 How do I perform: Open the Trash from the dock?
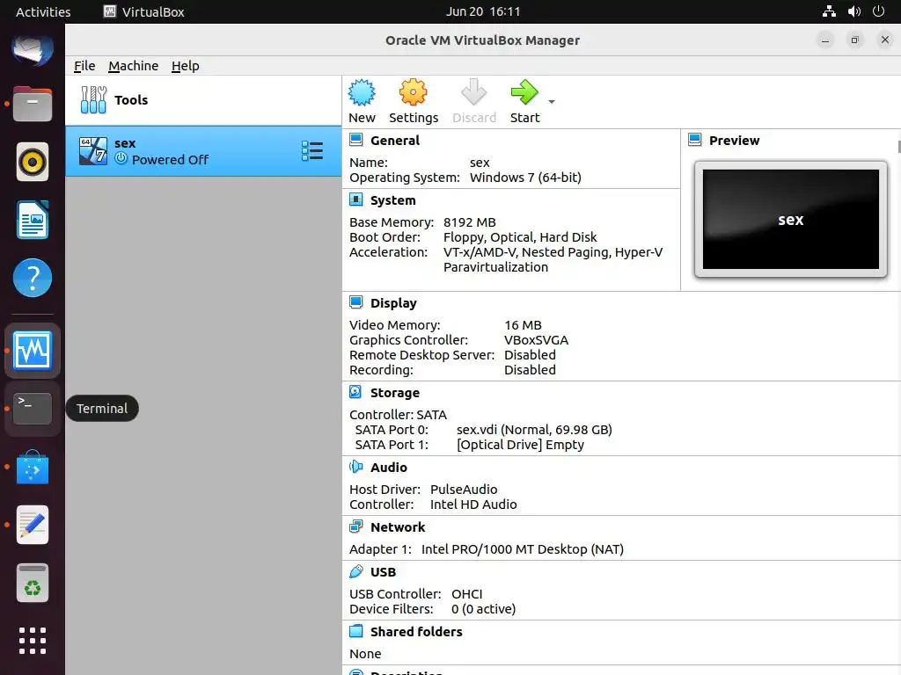point(33,584)
